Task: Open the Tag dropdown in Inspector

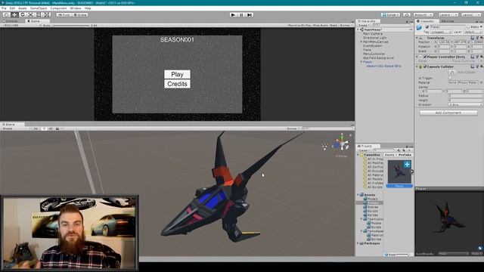Action: (441, 32)
